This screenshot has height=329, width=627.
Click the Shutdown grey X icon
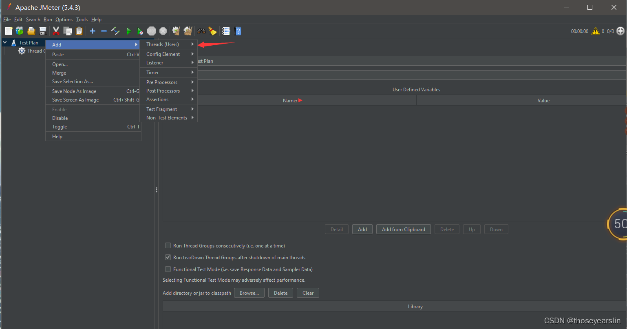click(163, 31)
